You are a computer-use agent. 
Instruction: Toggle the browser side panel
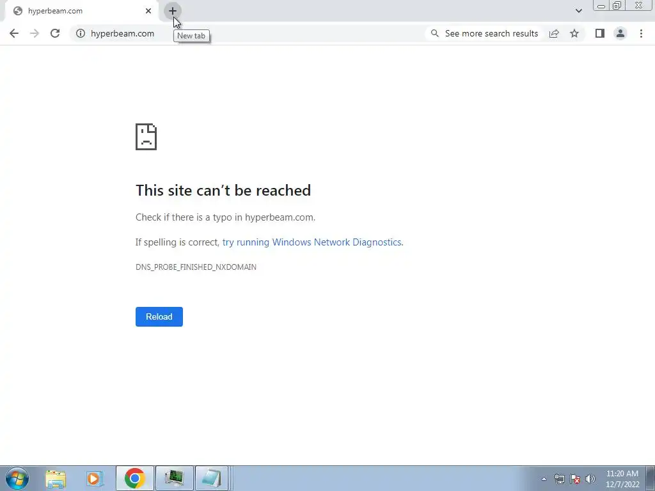tap(600, 33)
